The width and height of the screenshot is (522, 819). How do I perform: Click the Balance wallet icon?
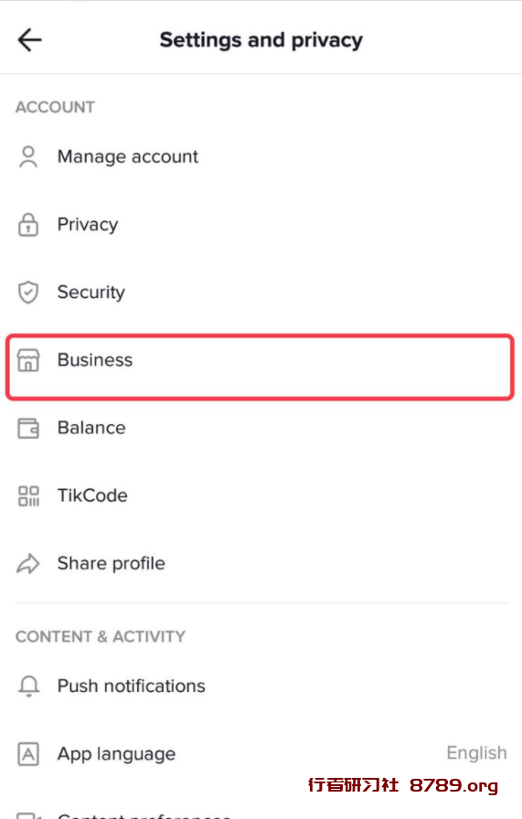point(28,429)
